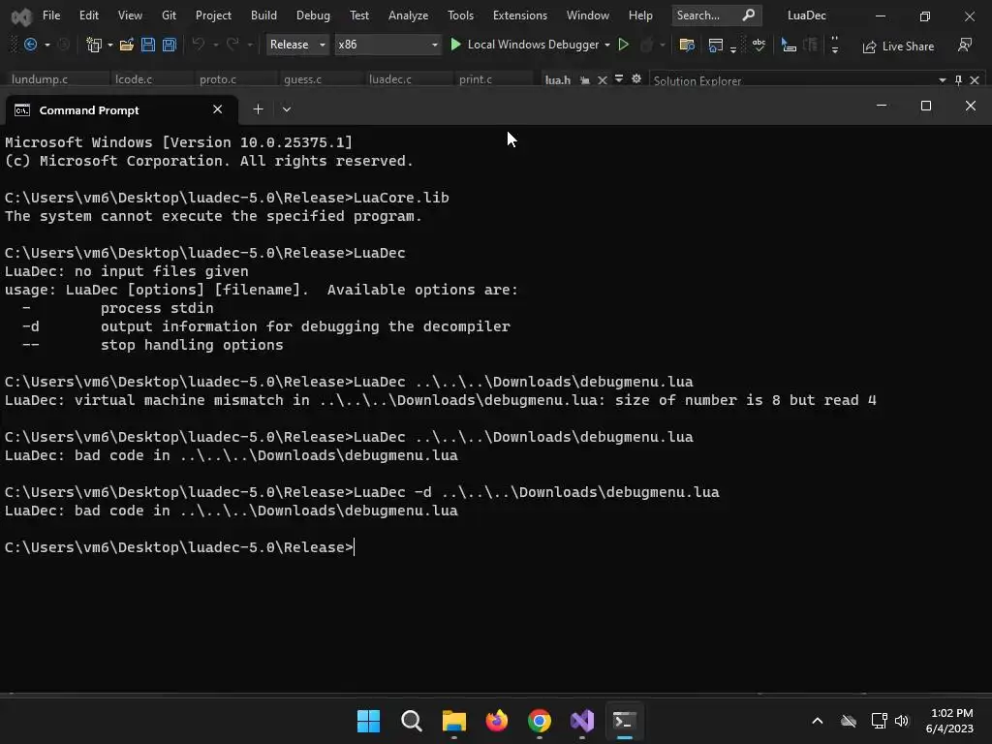992x744 pixels.
Task: Click the Redo arrow icon
Action: (232, 45)
